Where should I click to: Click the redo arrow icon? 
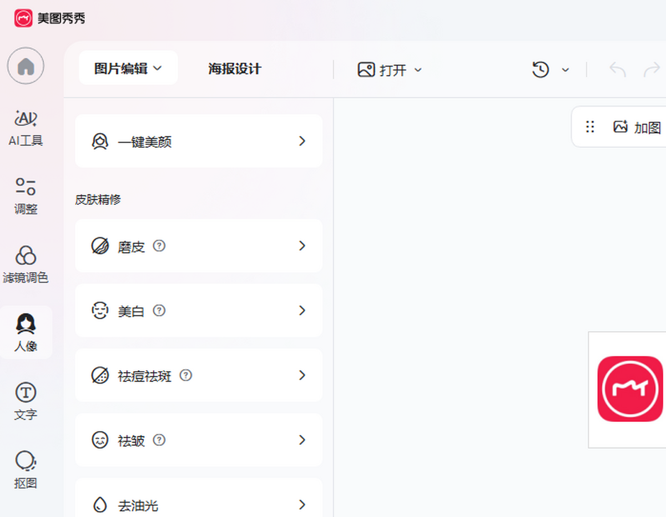pyautogui.click(x=651, y=70)
